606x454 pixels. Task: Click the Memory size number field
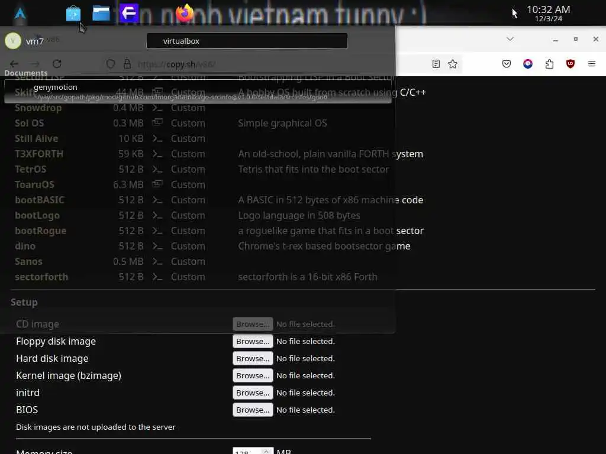tap(253, 451)
